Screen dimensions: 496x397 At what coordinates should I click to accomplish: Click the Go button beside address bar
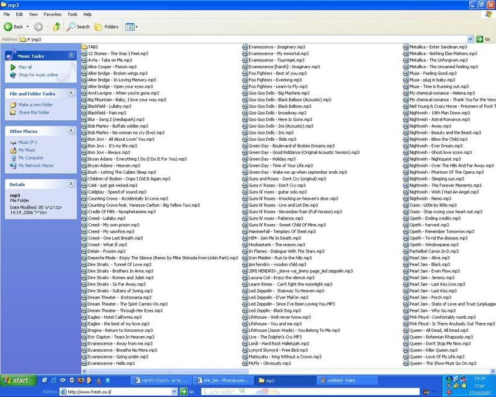point(483,39)
